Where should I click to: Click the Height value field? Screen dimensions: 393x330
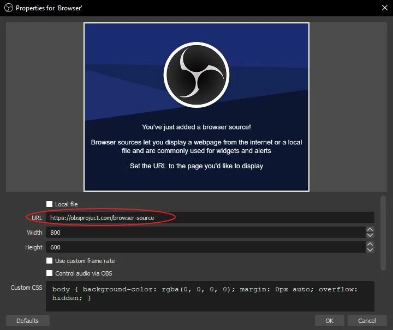206,247
